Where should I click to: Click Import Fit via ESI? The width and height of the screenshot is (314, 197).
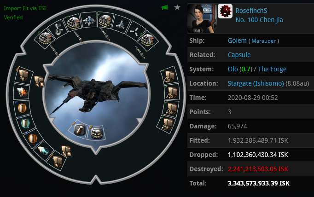25,8
